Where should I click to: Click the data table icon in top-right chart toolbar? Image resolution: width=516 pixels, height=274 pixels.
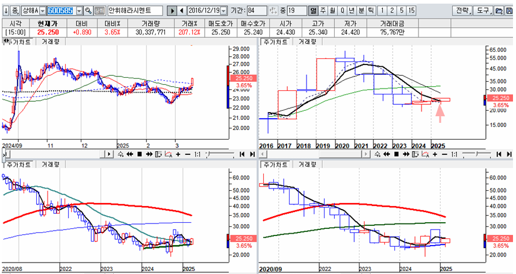coord(415,154)
